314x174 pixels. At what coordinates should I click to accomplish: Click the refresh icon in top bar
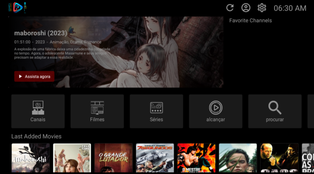tap(230, 8)
